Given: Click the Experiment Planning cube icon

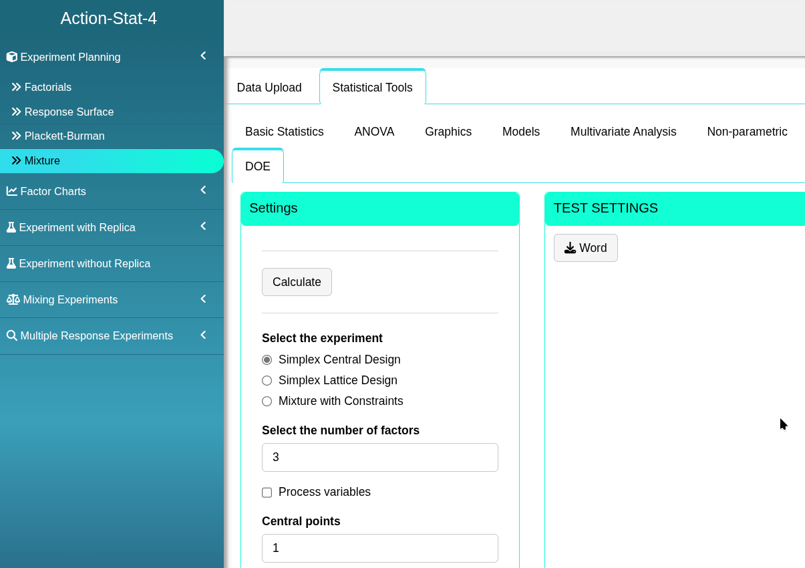Looking at the screenshot, I should click(11, 57).
